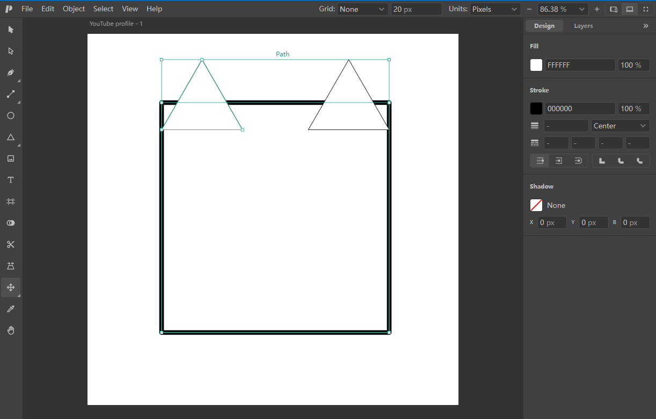Click the unselected right triangle on canvas
This screenshot has height=419, width=656.
pyautogui.click(x=348, y=107)
